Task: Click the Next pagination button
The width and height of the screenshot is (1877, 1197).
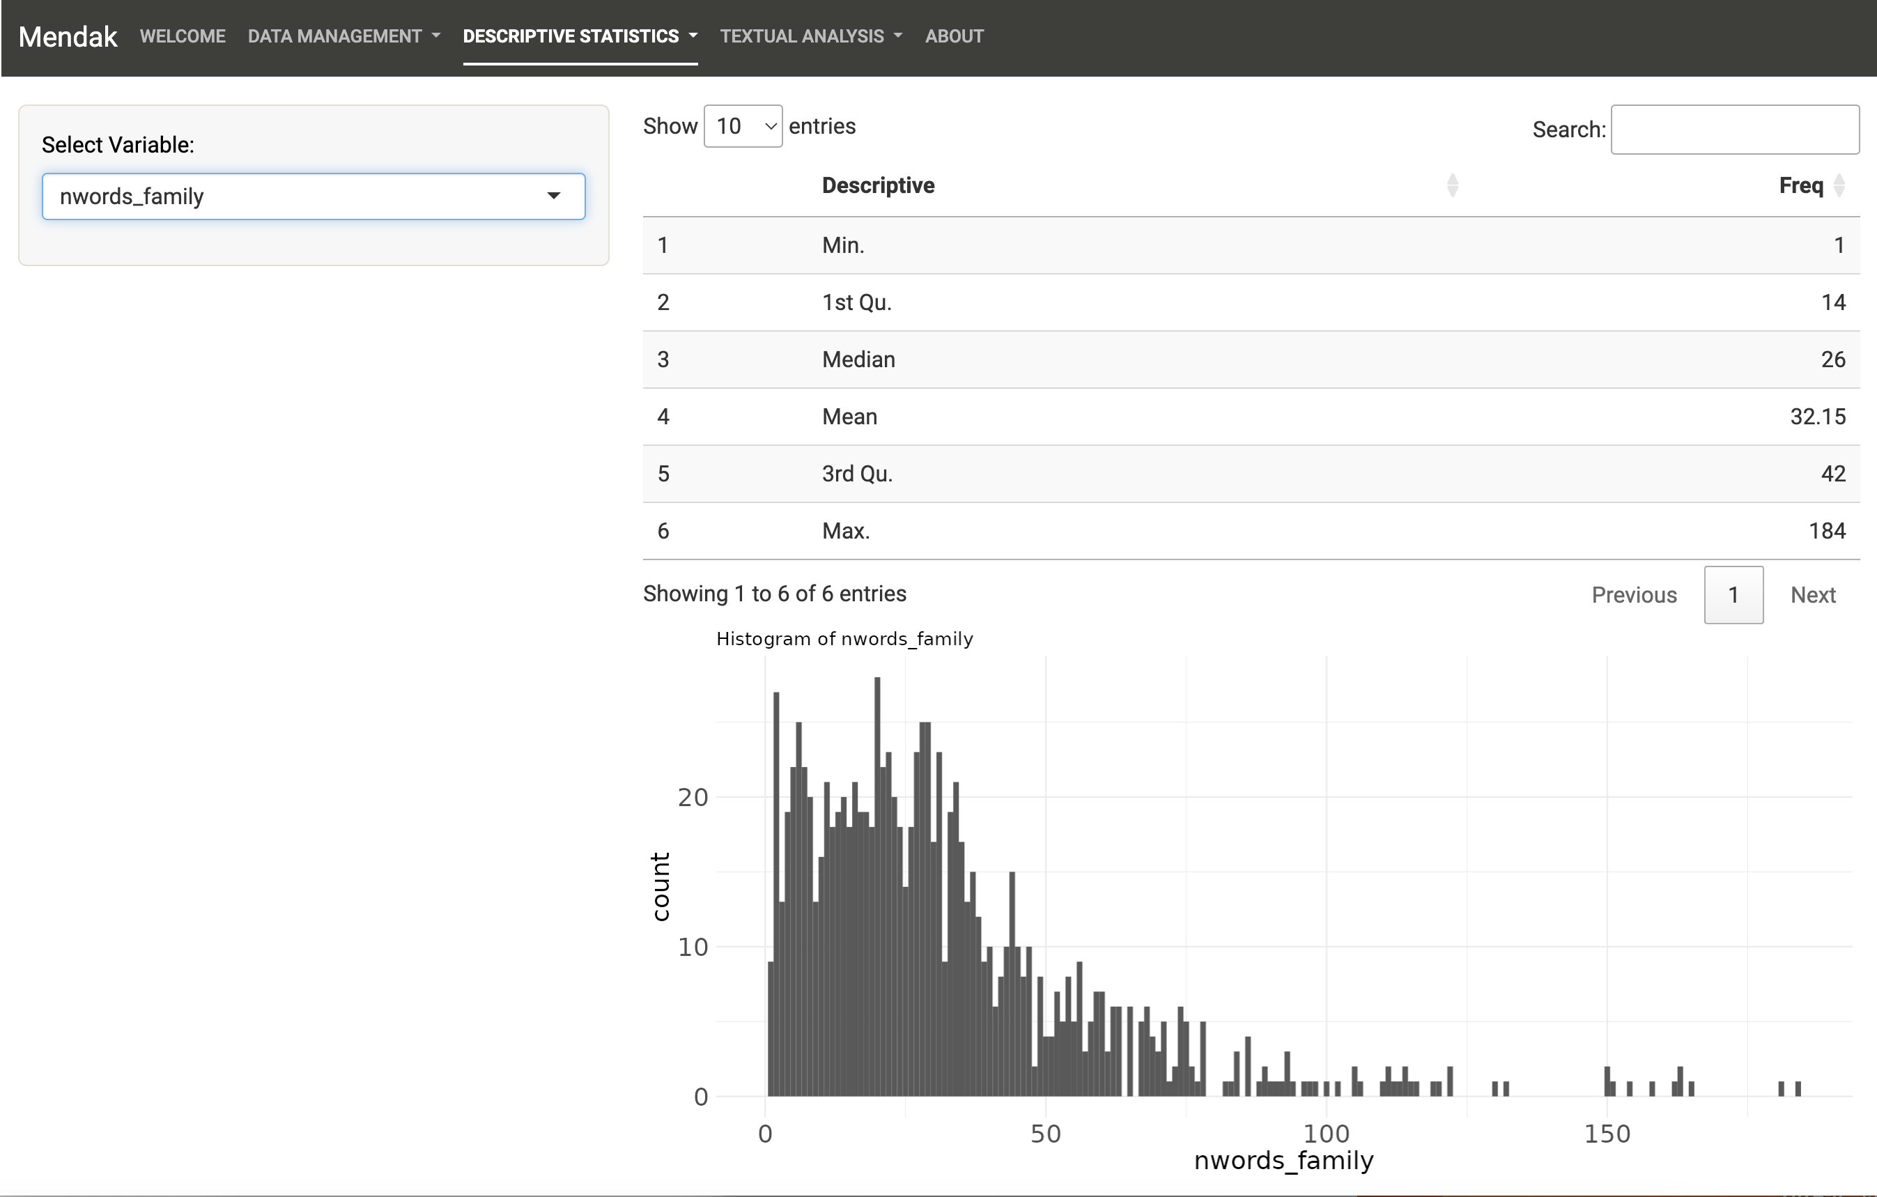Action: coord(1812,594)
